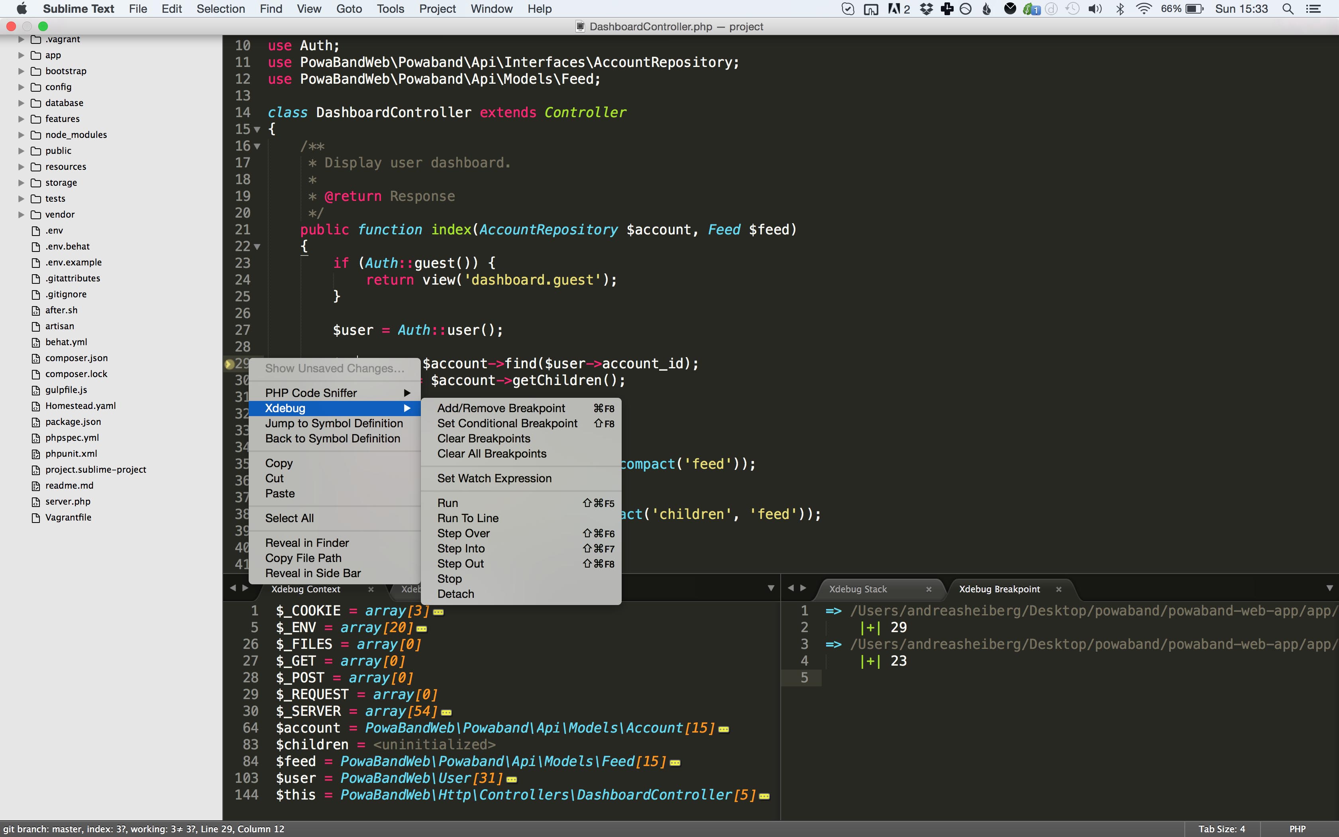The width and height of the screenshot is (1339, 837).
Task: Expand the tests folder
Action: click(x=21, y=199)
